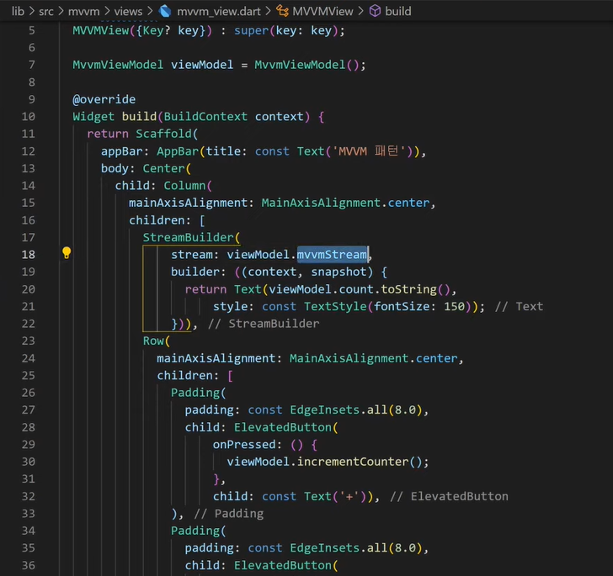Click the // Padding closing comment
Image resolution: width=613 pixels, height=576 pixels.
coord(229,513)
